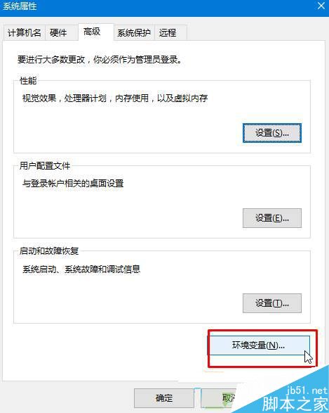Open performance 设置(S) button
The width and height of the screenshot is (329, 413).
coord(272,133)
